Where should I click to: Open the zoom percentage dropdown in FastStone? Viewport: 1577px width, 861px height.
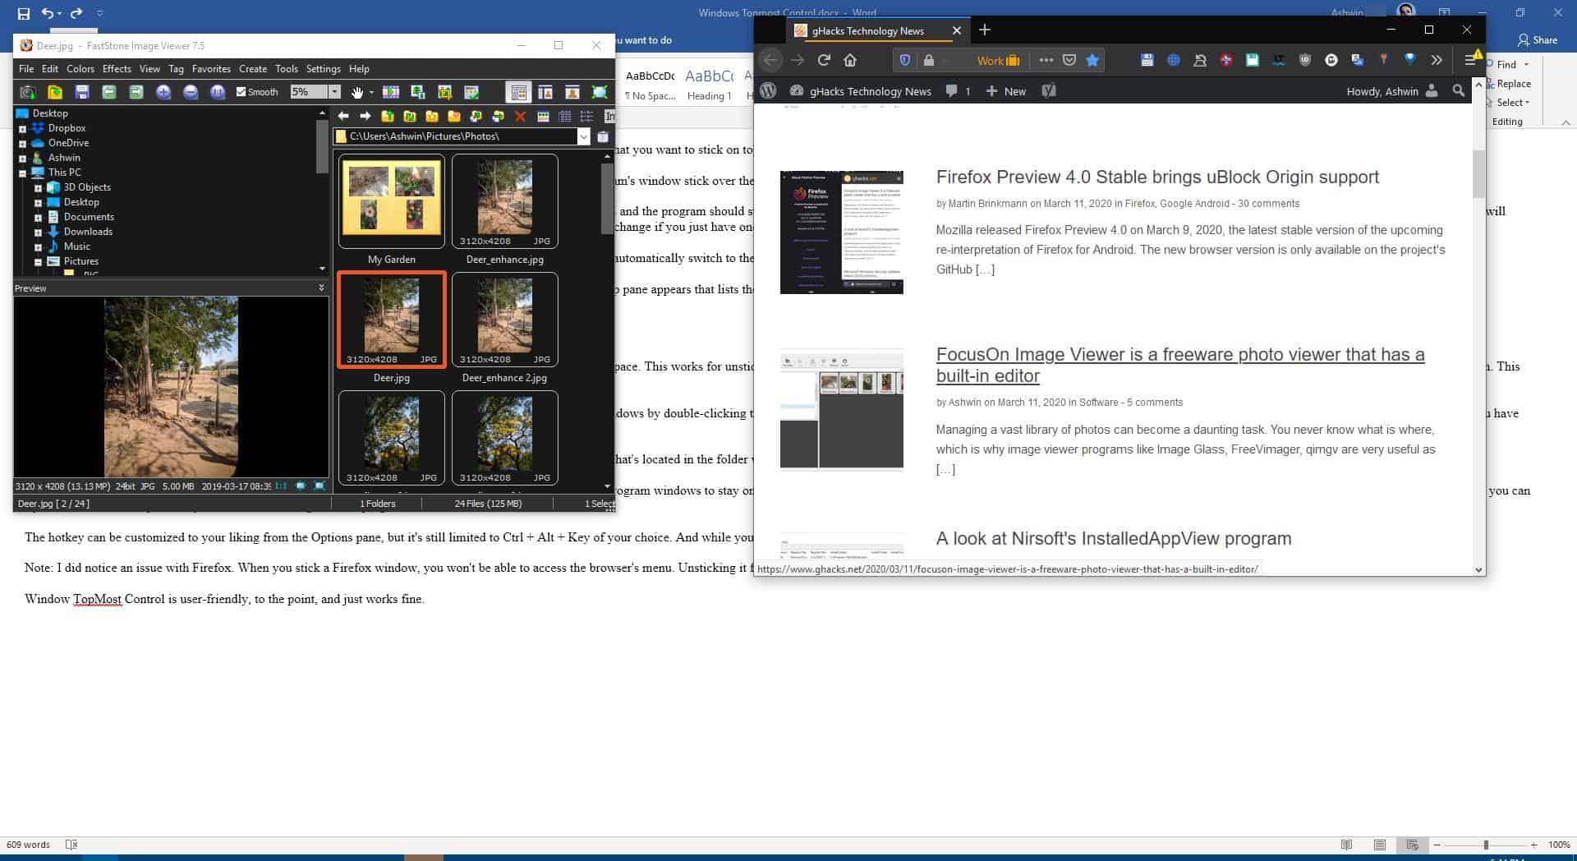(333, 92)
